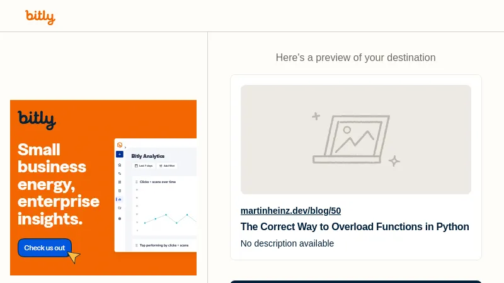Click 'The Correct Way to Overload Functions' title
Viewport: 504px width, 283px height.
pyautogui.click(x=355, y=227)
